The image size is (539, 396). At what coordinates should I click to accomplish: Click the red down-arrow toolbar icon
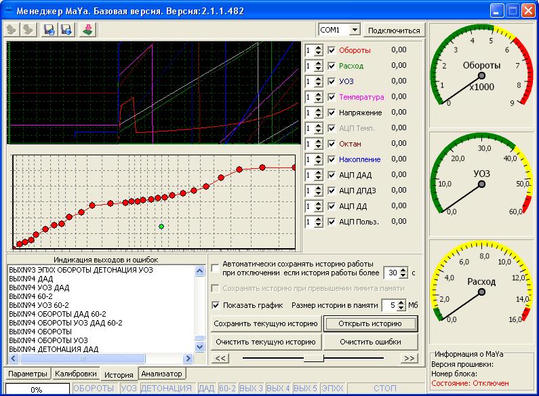tap(88, 30)
